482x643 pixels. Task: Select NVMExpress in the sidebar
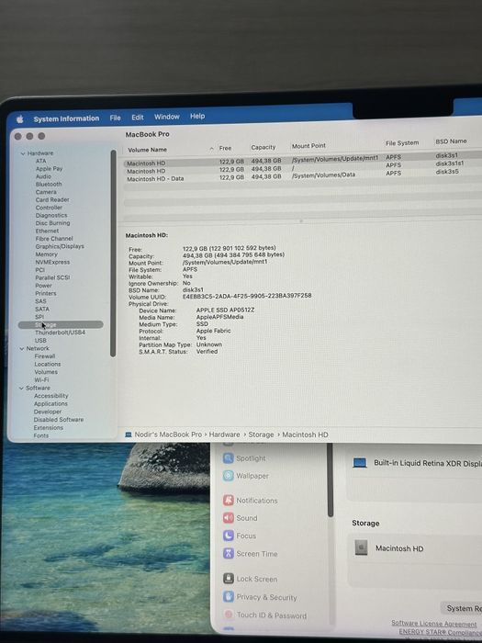tap(52, 262)
